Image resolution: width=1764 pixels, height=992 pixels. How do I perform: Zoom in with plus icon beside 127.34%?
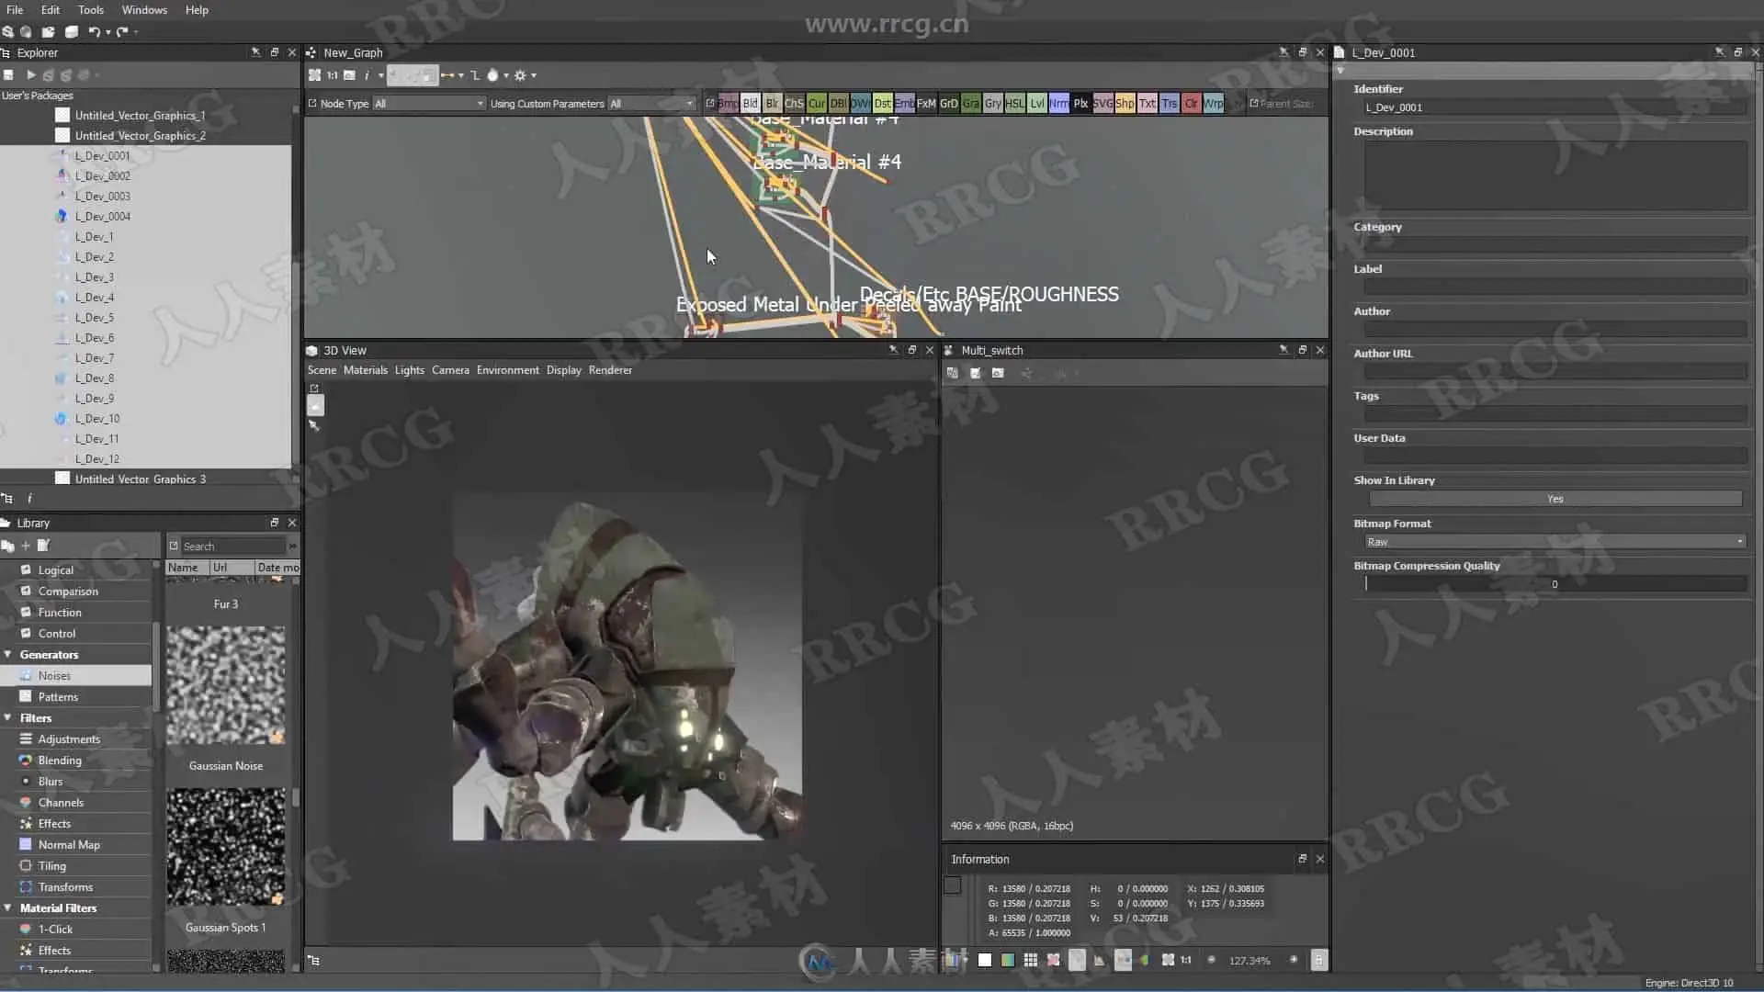[x=1294, y=960]
